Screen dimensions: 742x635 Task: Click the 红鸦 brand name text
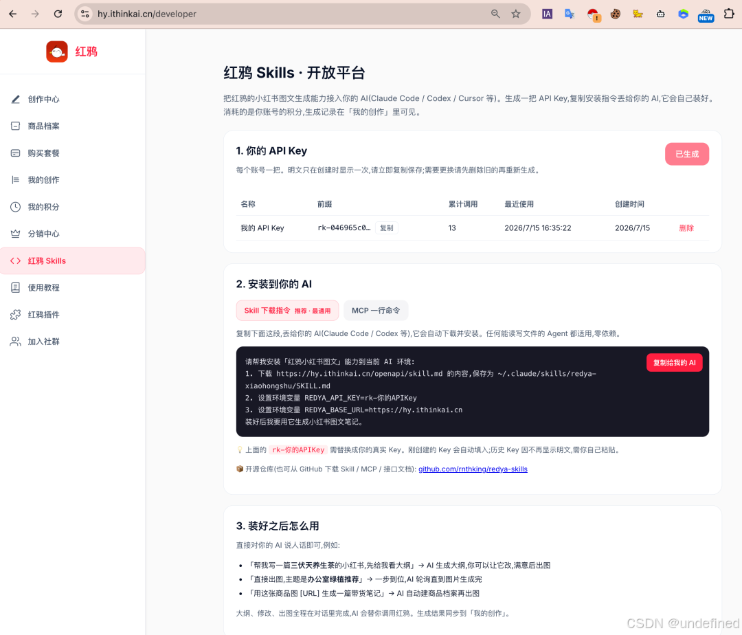(86, 52)
